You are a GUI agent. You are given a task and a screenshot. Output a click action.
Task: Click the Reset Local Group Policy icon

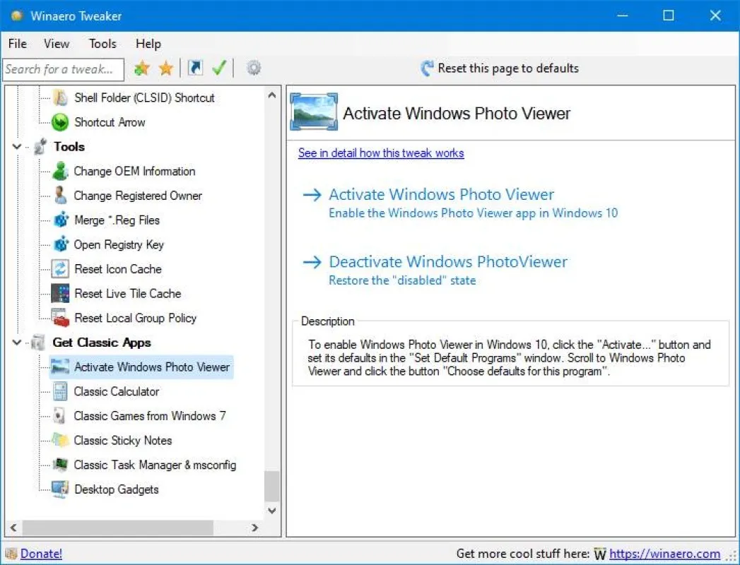tap(60, 319)
